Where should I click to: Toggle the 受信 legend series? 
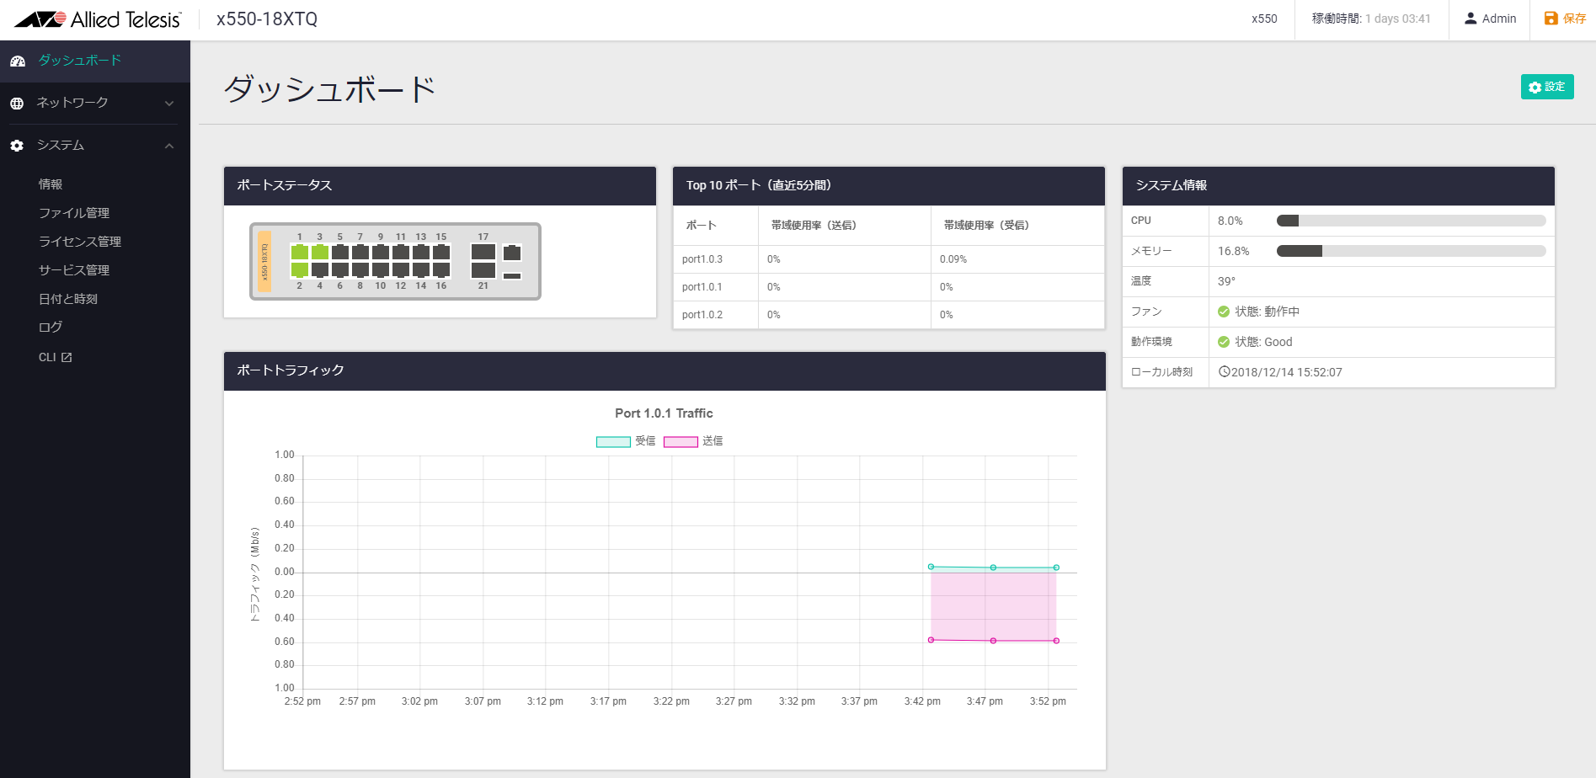[613, 441]
